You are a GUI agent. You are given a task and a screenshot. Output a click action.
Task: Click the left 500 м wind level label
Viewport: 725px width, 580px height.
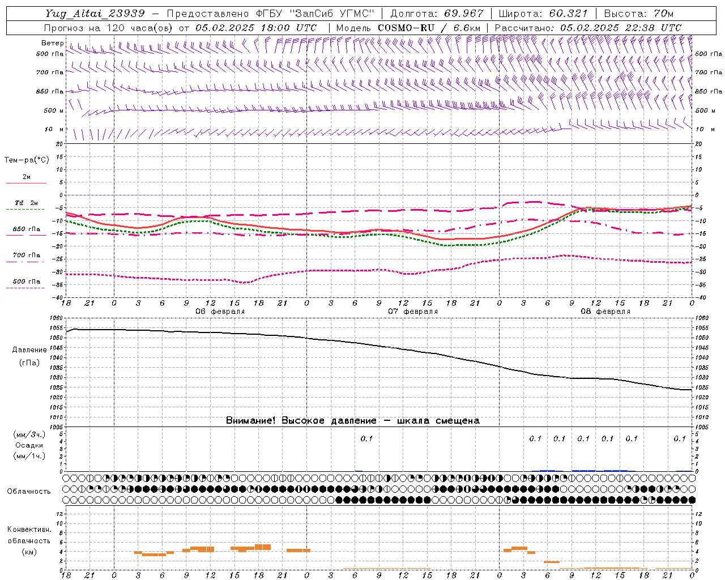[54, 110]
